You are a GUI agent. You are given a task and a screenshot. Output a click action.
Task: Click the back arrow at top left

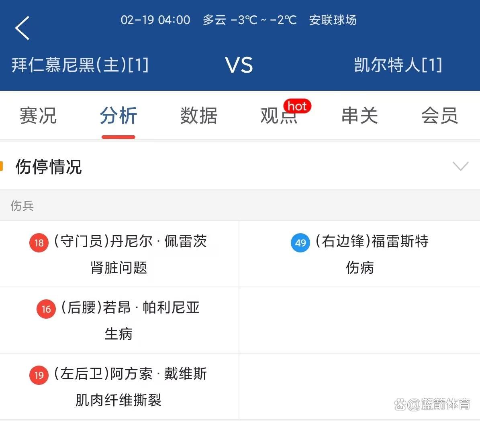[22, 27]
